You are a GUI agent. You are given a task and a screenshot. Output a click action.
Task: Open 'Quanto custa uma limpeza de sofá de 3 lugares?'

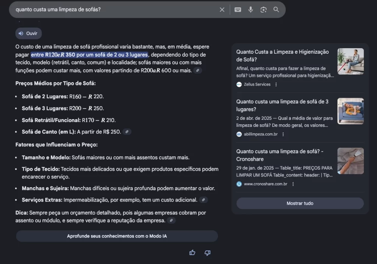pos(282,105)
